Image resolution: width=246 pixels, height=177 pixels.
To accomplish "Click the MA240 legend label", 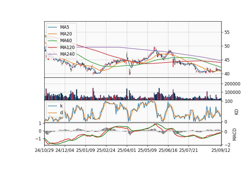I will coord(67,54).
